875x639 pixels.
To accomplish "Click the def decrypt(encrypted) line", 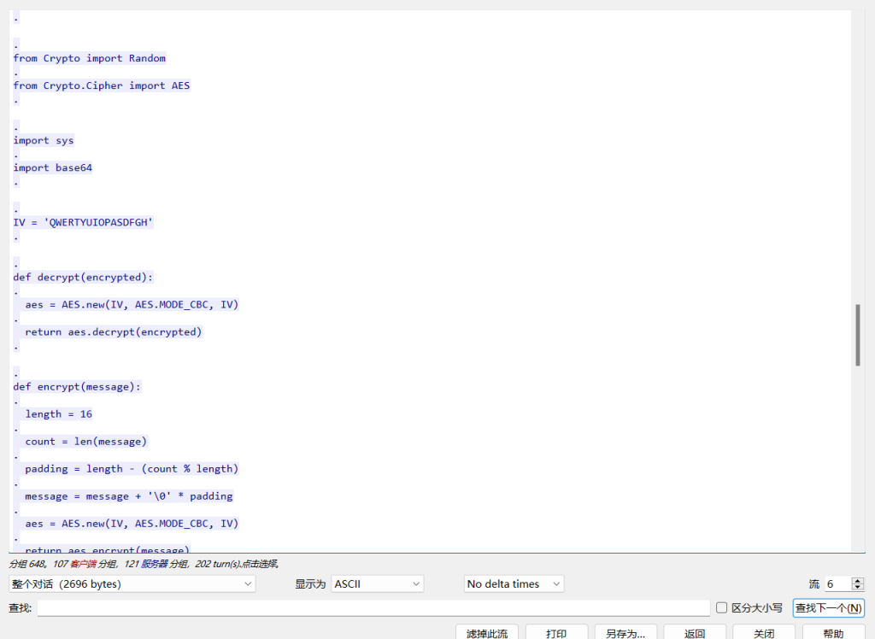I will (x=83, y=277).
